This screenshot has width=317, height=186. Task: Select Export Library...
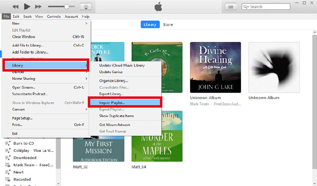click(x=125, y=94)
